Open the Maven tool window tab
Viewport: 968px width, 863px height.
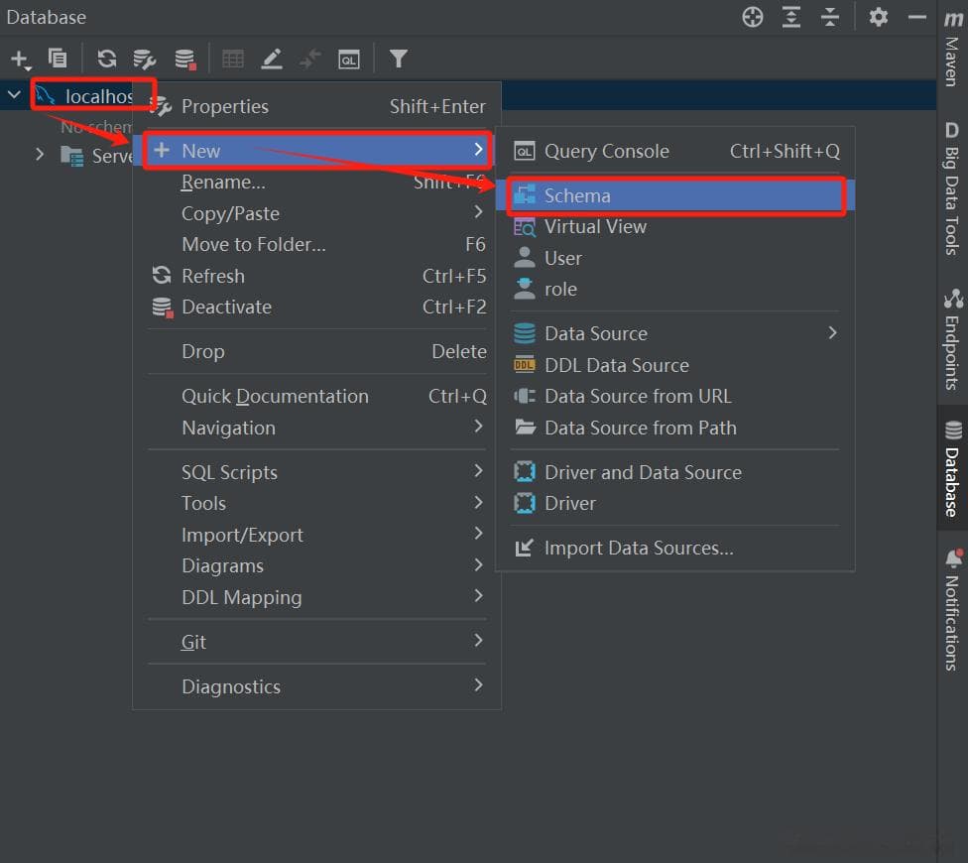coord(952,49)
